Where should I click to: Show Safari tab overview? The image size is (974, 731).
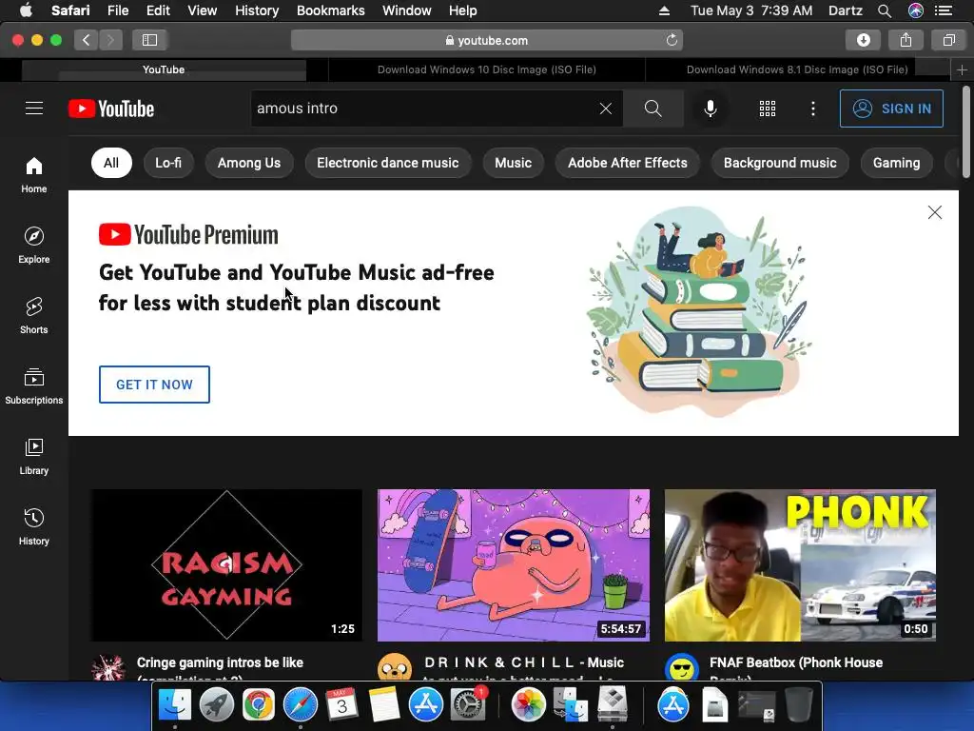click(x=948, y=40)
